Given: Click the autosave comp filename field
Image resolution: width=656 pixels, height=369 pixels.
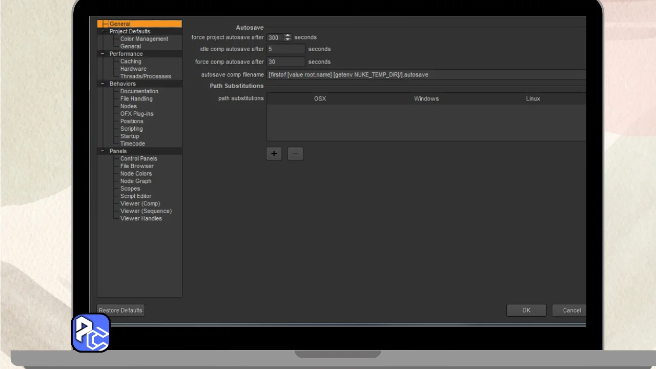Looking at the screenshot, I should coord(425,75).
